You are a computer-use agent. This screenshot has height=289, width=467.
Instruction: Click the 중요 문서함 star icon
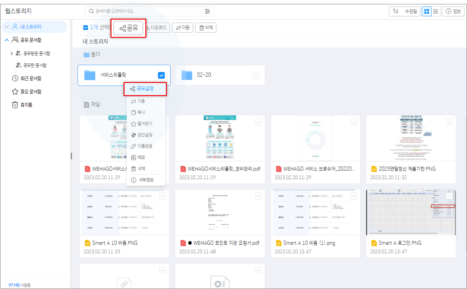pyautogui.click(x=15, y=92)
